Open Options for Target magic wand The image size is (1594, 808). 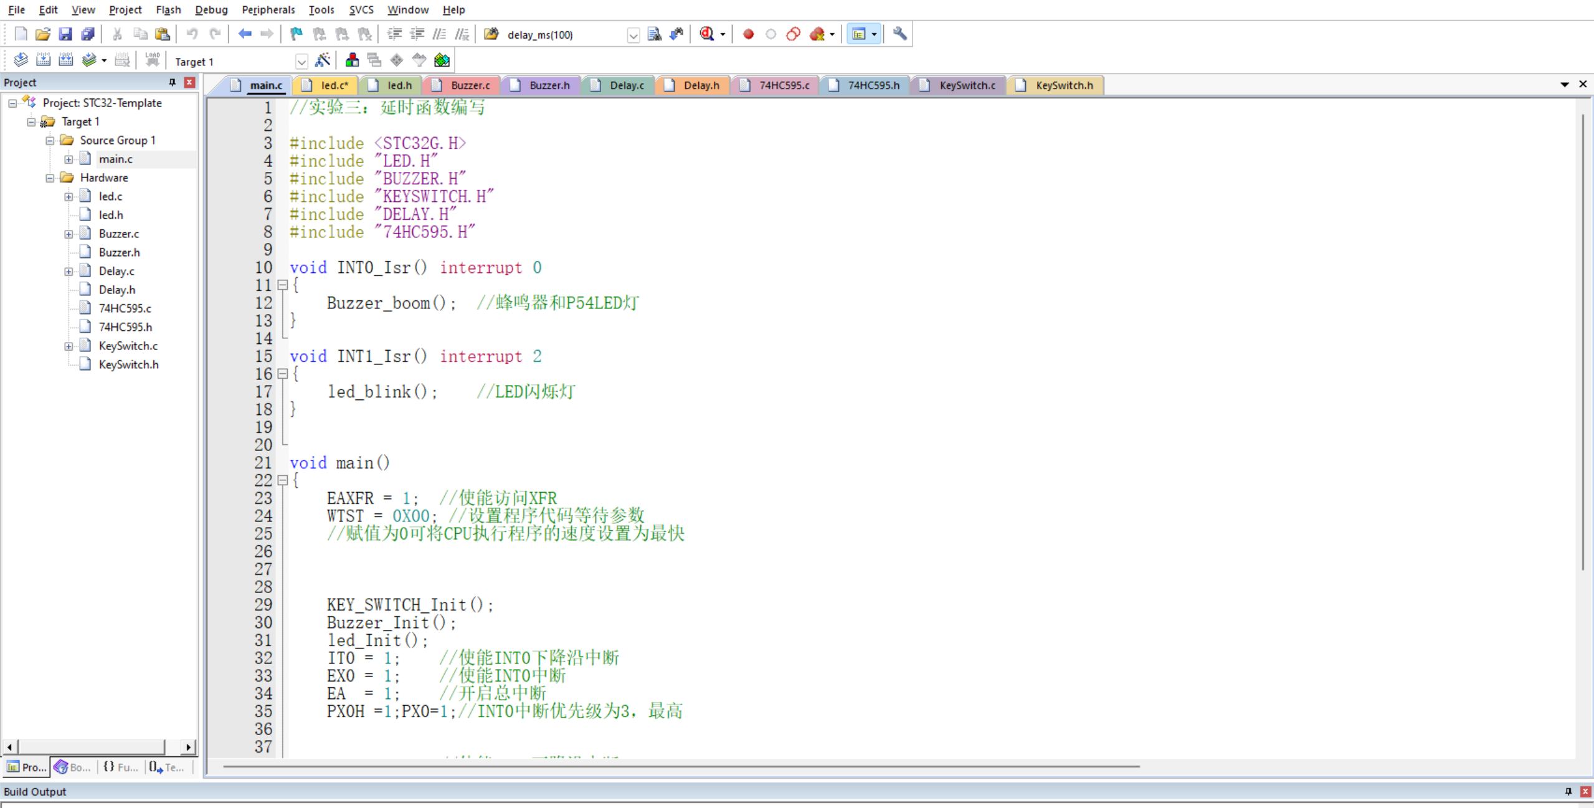323,60
